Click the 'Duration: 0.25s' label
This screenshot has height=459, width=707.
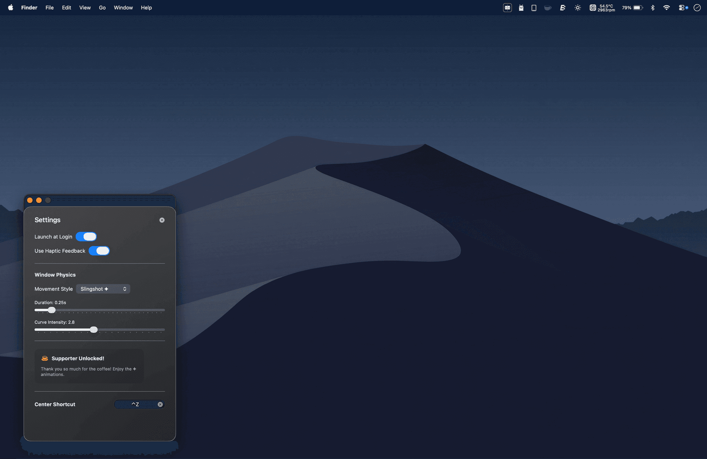point(50,303)
